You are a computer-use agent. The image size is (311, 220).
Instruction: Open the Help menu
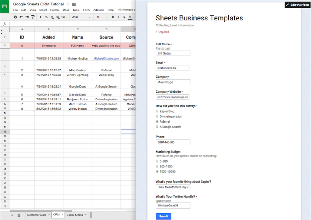coord(111,10)
